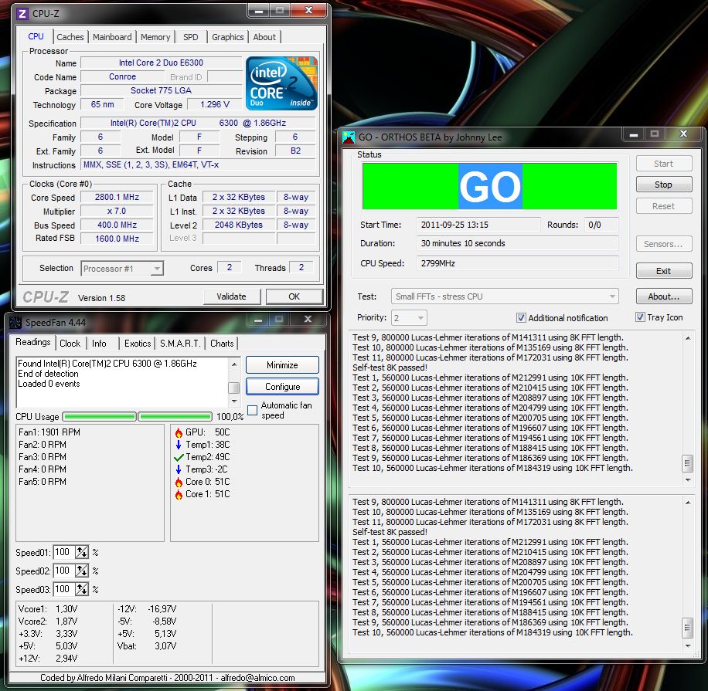
Task: Click the Intel Core 2 Duo logo
Action: 282,83
